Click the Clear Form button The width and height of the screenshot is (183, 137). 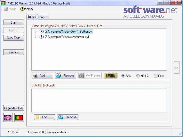point(13,38)
